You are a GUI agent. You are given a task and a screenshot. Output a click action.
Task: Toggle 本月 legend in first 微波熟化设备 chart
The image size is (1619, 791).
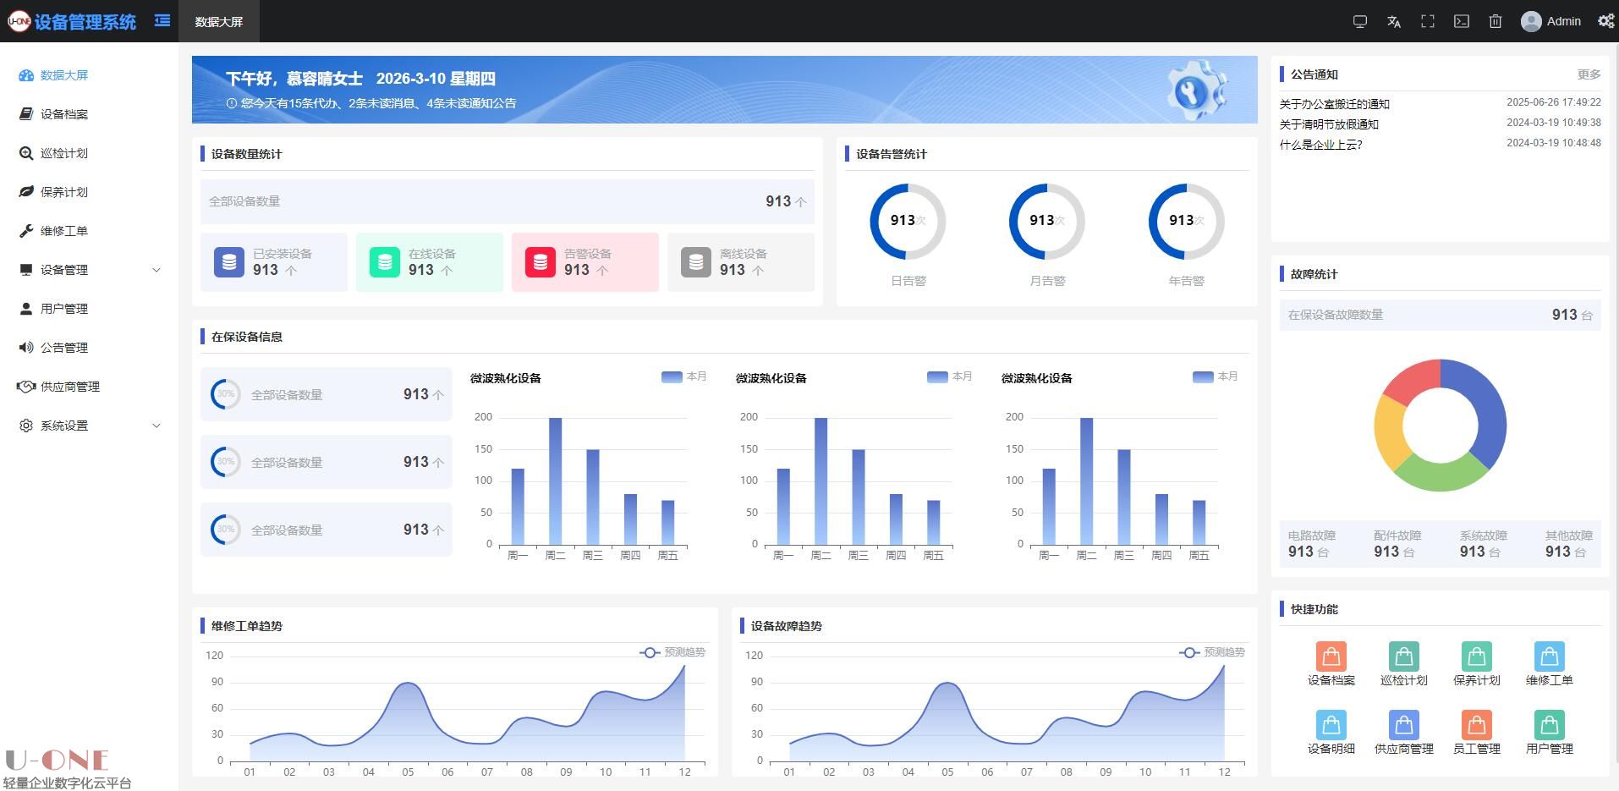point(683,376)
